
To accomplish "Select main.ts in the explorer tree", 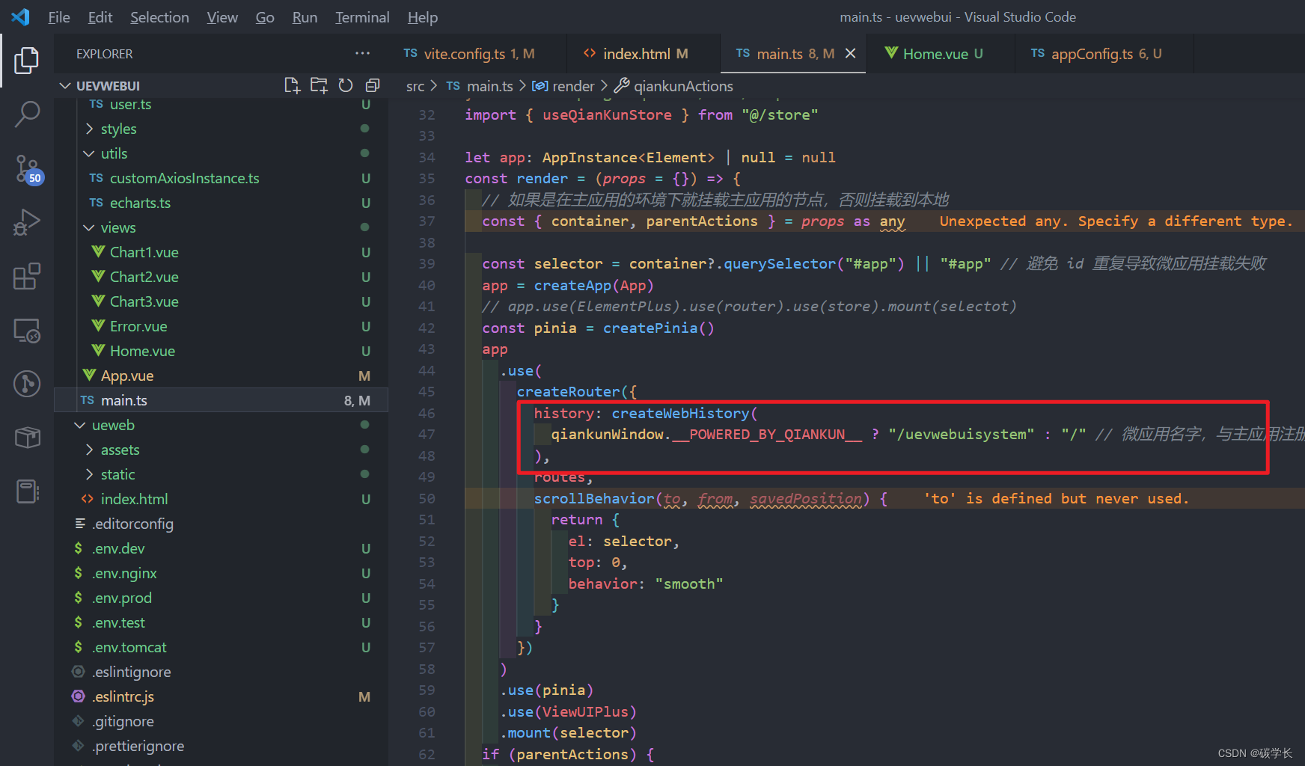I will tap(221, 400).
